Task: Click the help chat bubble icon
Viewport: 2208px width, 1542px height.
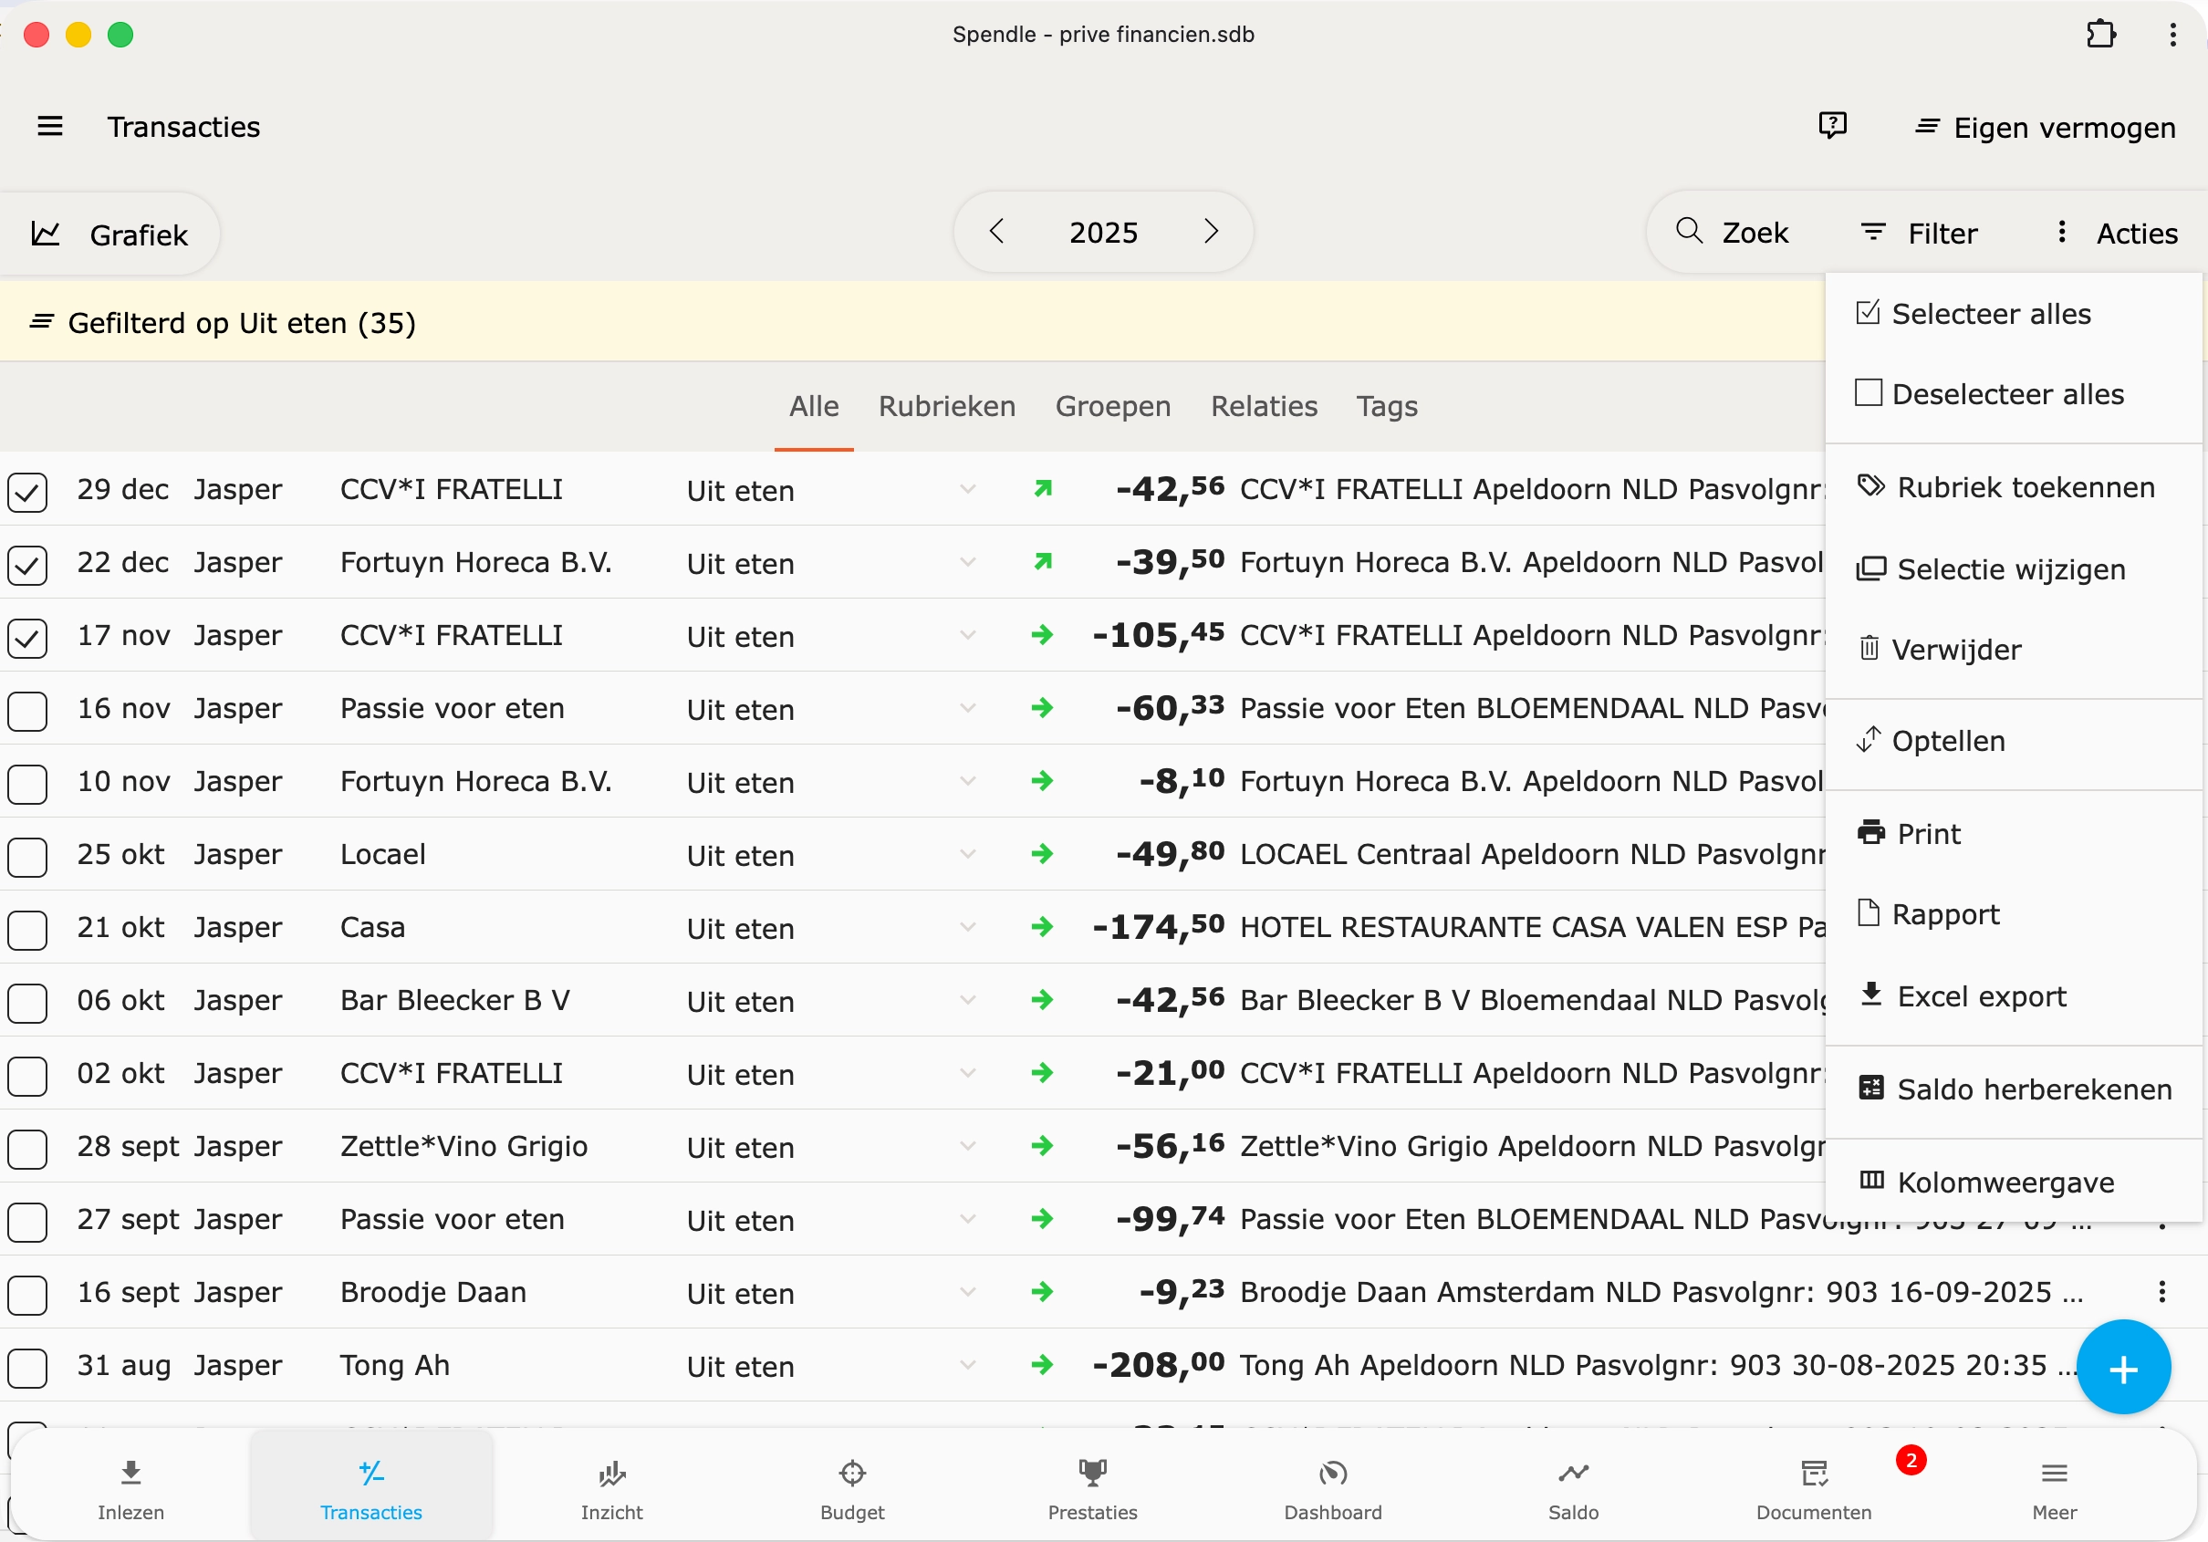Action: coord(1832,125)
